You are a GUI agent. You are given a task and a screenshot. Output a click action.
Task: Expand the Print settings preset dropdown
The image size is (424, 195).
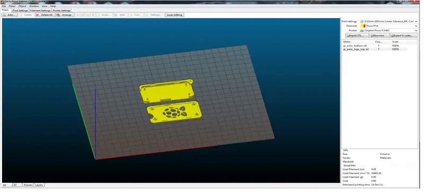coord(389,21)
